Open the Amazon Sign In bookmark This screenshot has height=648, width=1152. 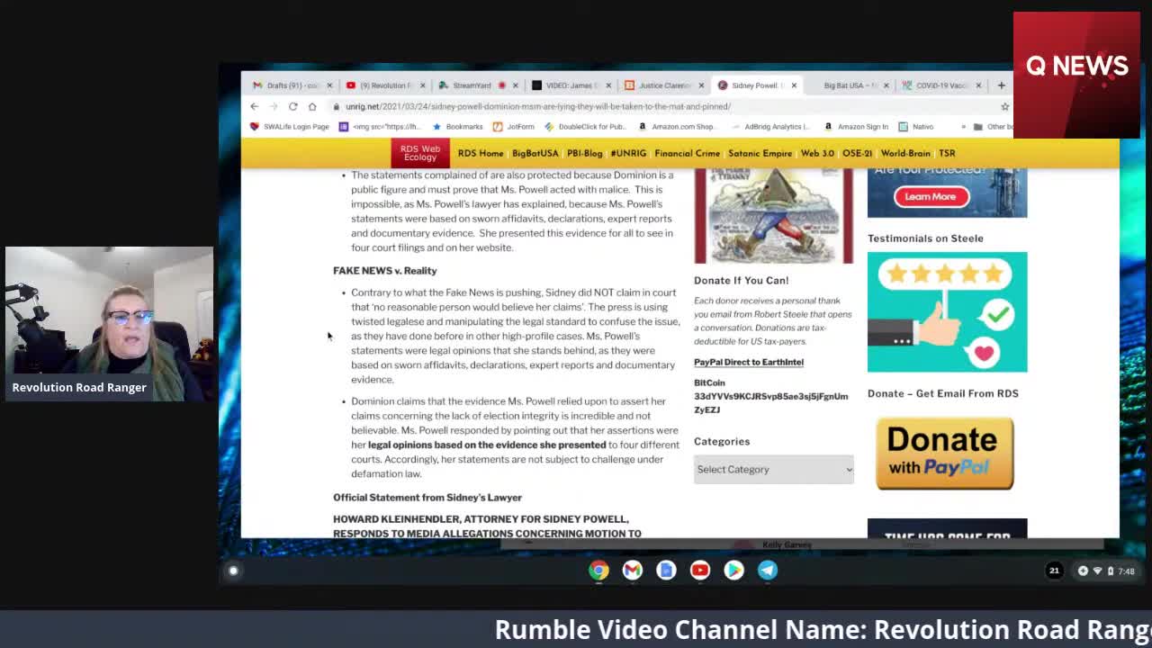[x=856, y=127]
